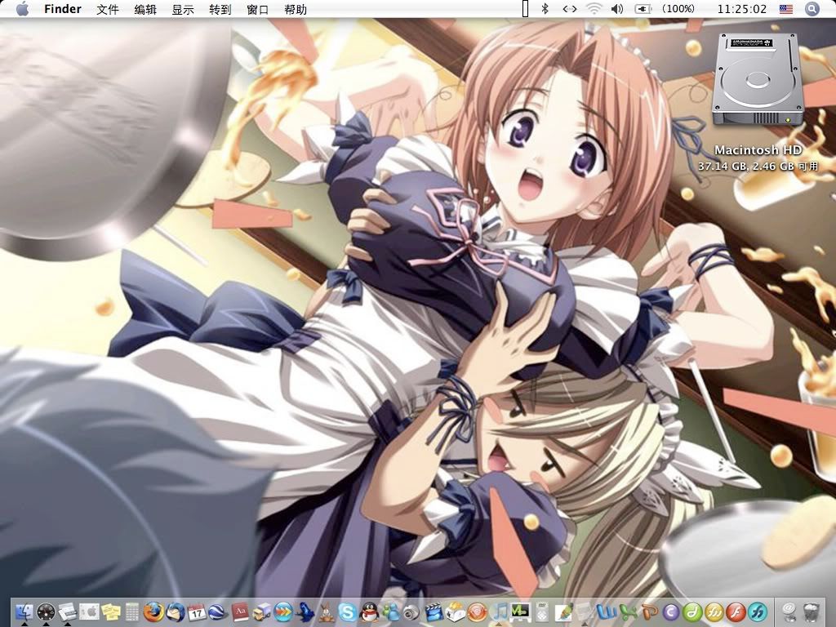
Task: Open the brown rabbit Dock icon
Action: pos(326,611)
